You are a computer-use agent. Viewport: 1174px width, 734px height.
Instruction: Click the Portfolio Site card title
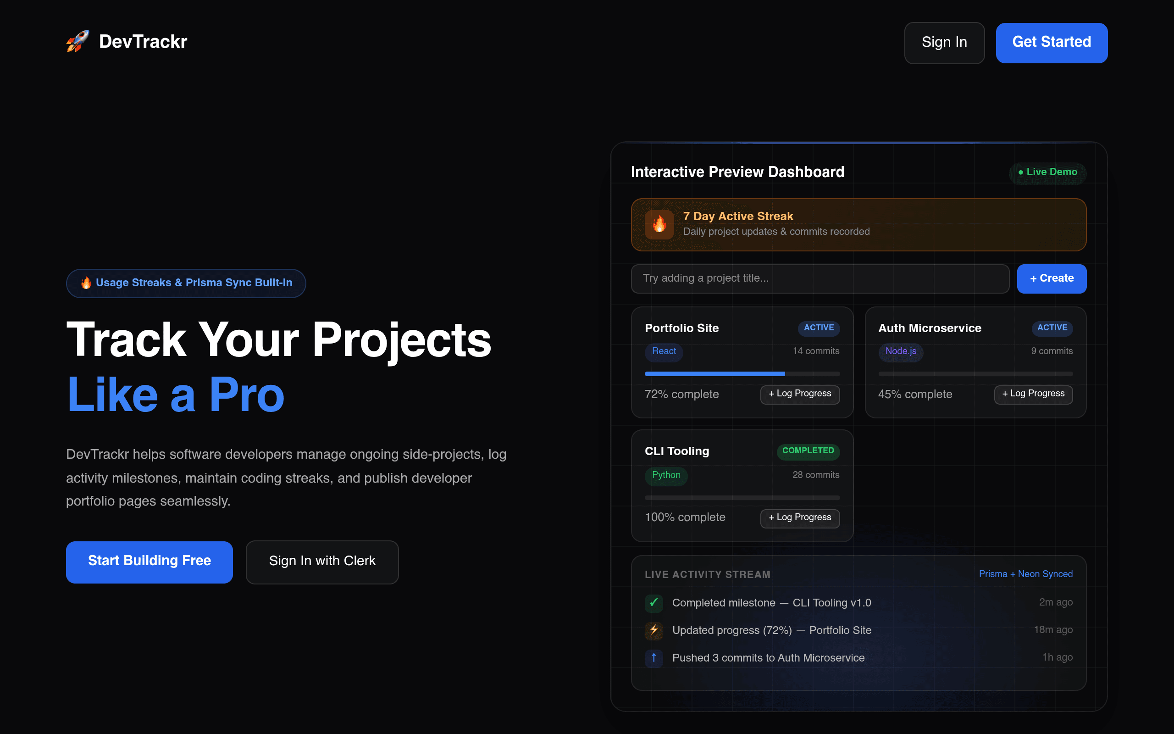coord(681,328)
